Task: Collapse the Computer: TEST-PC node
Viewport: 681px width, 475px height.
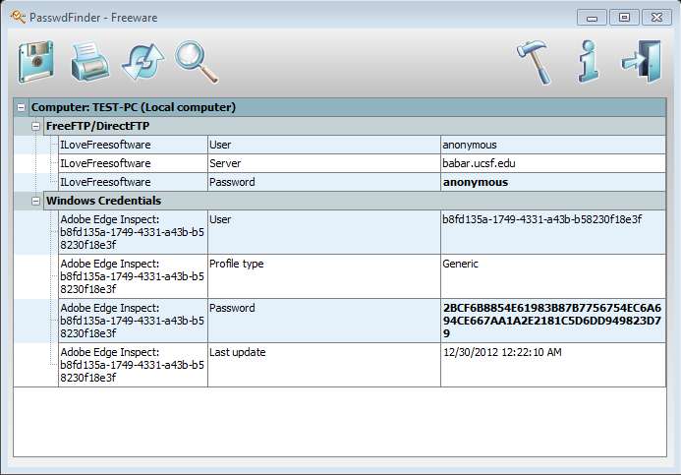Action: pos(21,107)
